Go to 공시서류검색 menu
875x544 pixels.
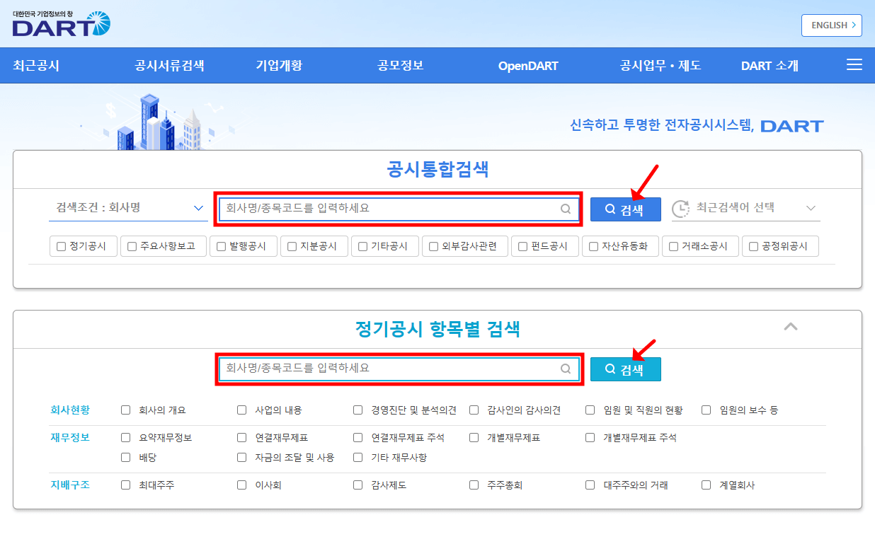coord(169,66)
